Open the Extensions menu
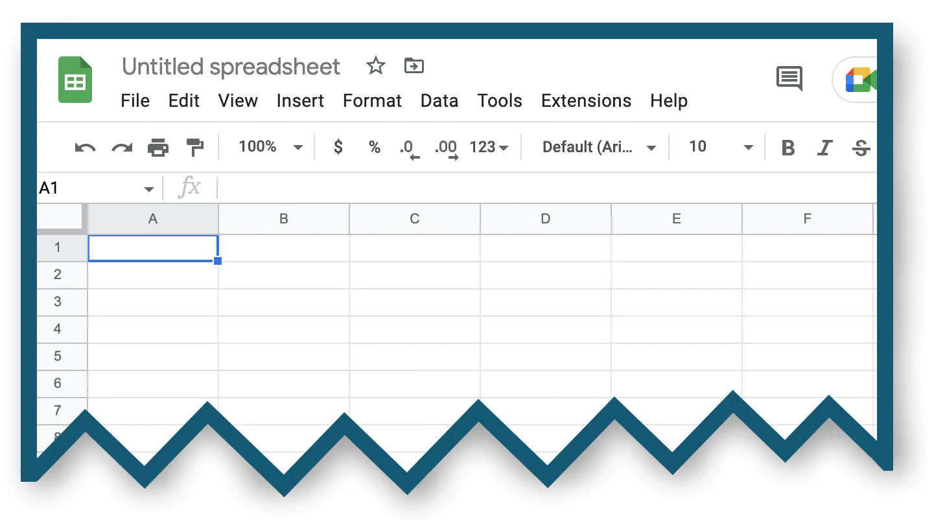Viewport: 945px width, 520px height. [586, 101]
